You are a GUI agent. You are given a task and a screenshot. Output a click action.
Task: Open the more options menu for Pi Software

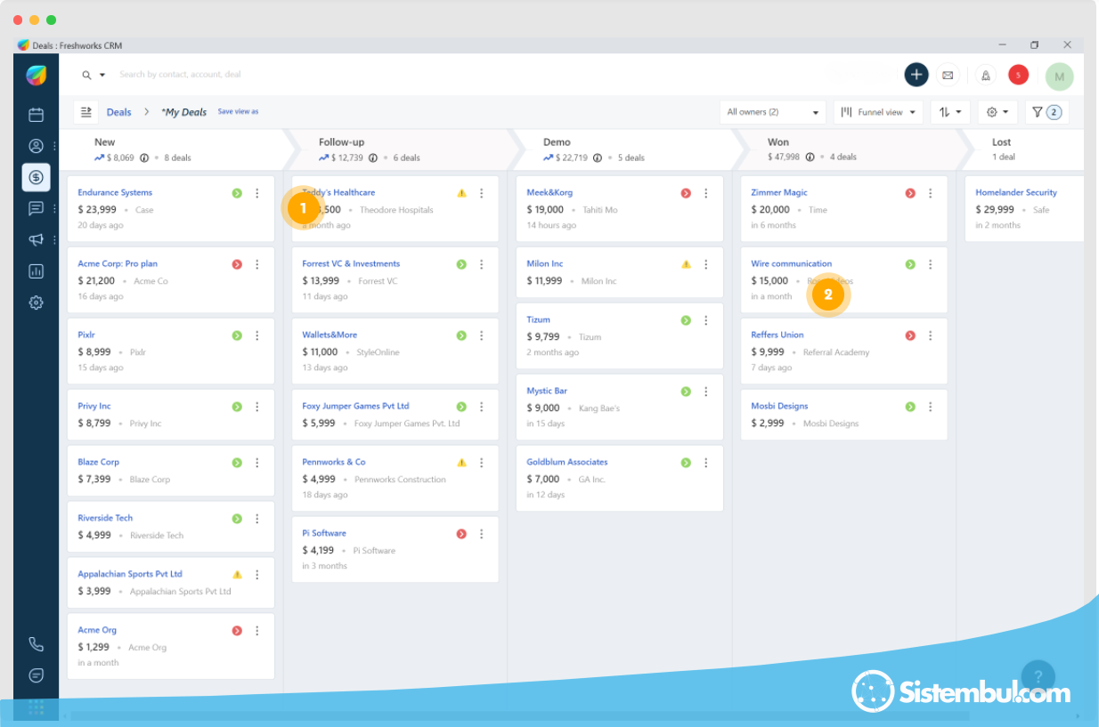pos(482,534)
